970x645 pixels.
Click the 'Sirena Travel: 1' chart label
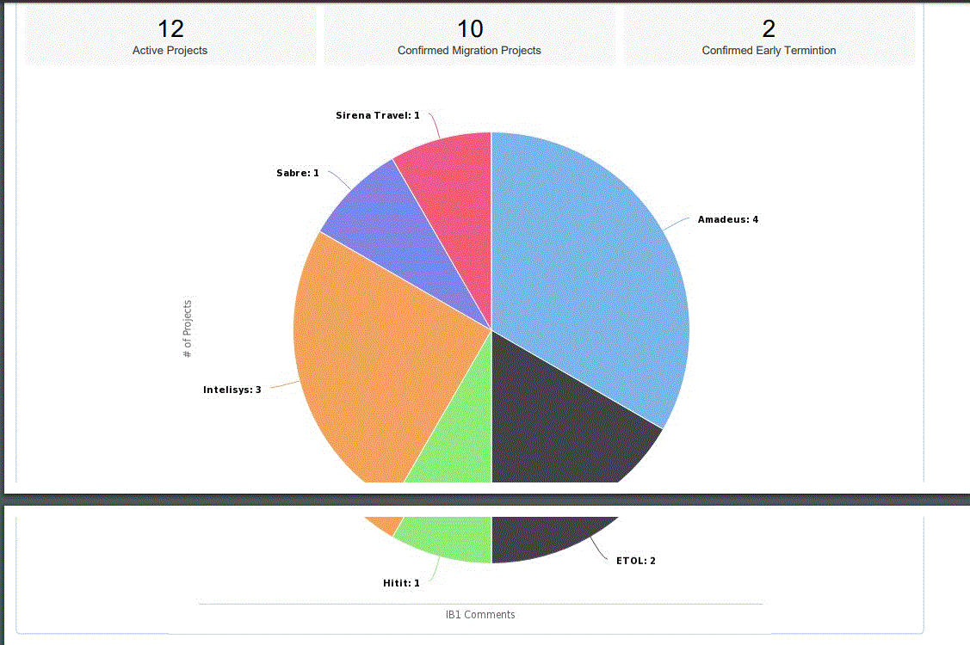point(377,115)
